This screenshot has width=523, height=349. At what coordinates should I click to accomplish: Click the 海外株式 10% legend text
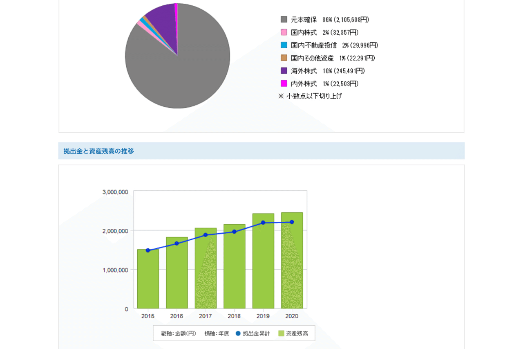pyautogui.click(x=328, y=71)
